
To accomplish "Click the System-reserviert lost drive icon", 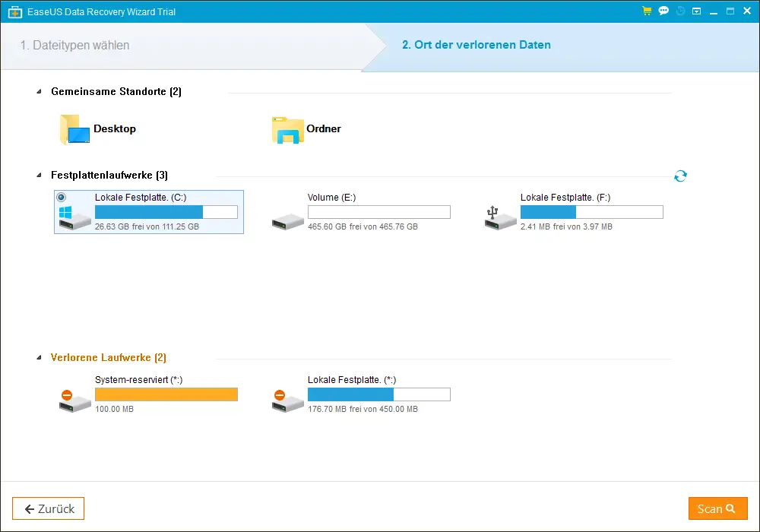I will [74, 401].
